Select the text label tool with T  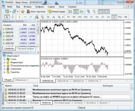click(48, 17)
